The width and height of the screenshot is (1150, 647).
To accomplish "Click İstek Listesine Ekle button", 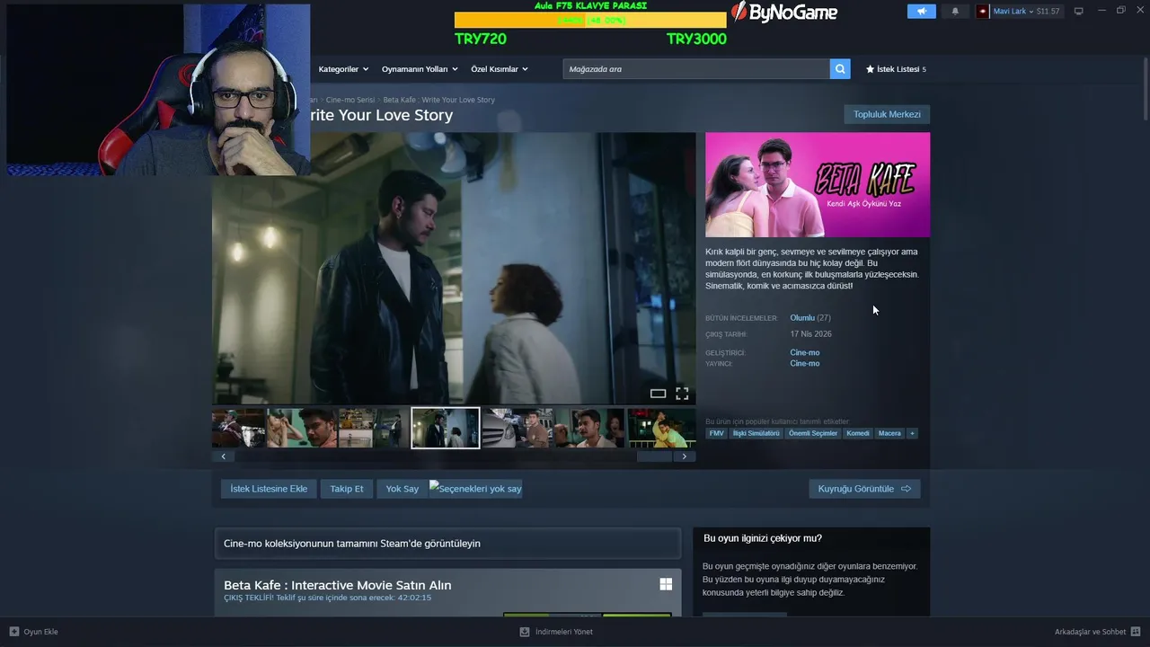I will [269, 489].
